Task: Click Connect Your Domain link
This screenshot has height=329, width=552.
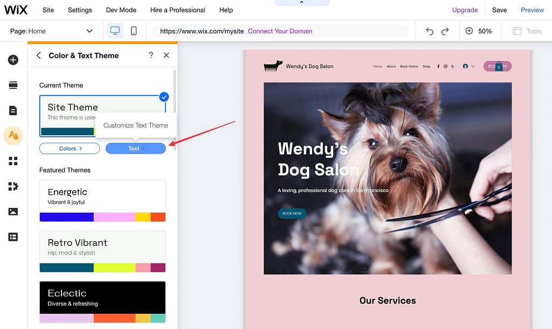Action: (280, 31)
